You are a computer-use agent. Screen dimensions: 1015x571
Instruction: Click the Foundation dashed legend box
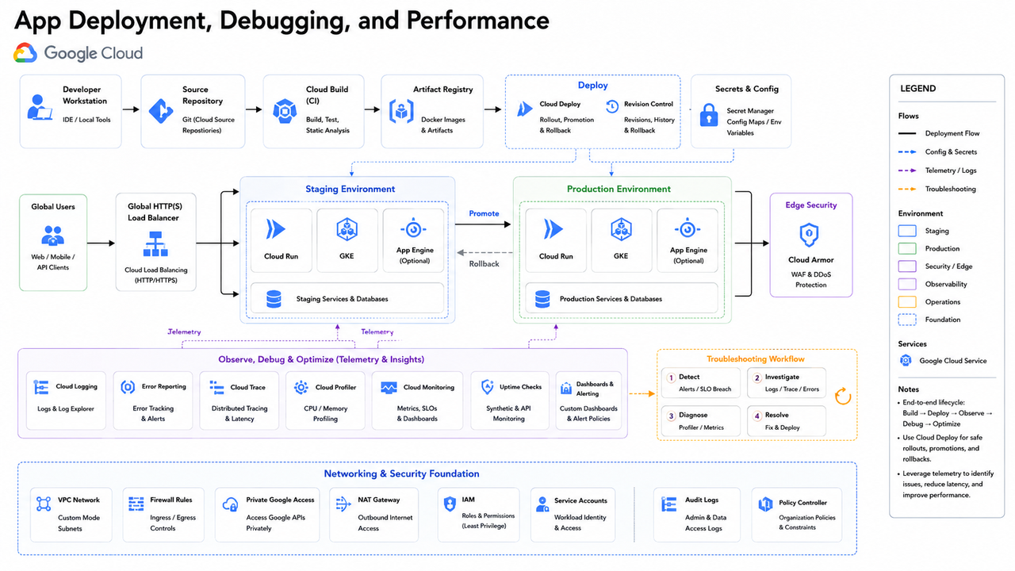(x=907, y=320)
